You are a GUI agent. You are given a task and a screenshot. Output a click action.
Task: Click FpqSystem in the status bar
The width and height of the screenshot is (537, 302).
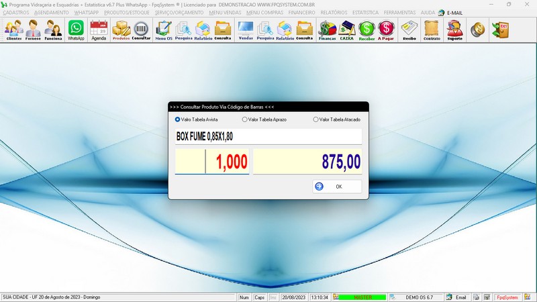pyautogui.click(x=507, y=297)
